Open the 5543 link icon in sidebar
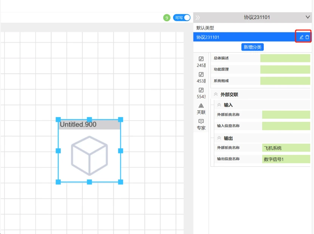Image resolution: width=314 pixels, height=234 pixels. pyautogui.click(x=201, y=90)
